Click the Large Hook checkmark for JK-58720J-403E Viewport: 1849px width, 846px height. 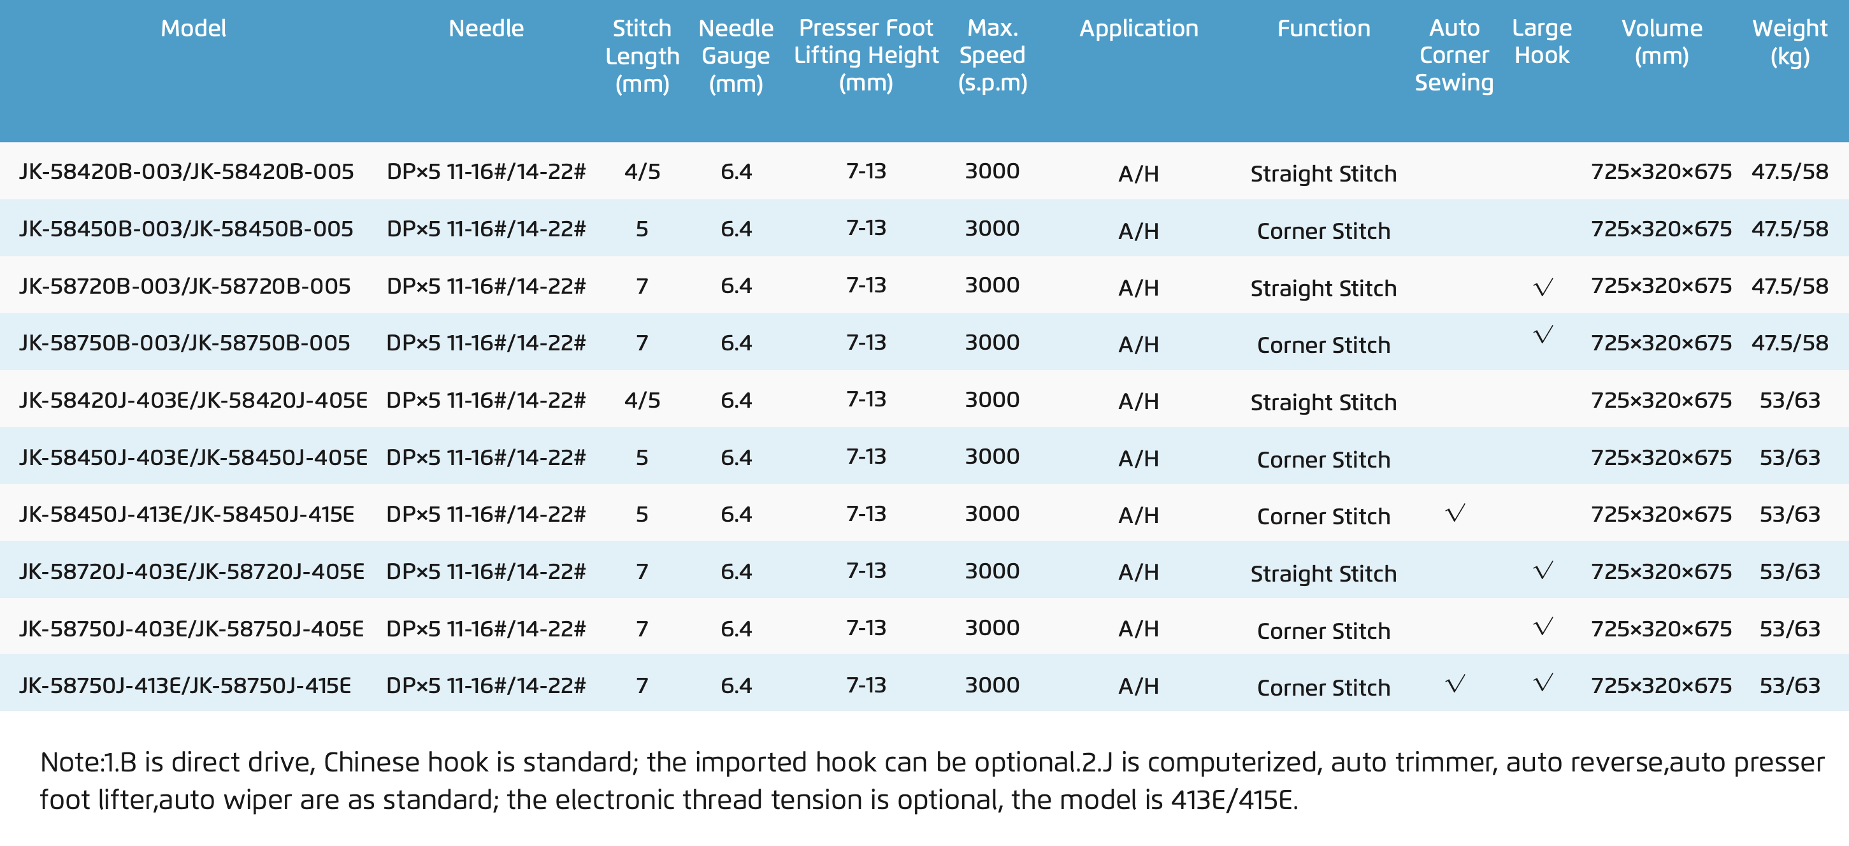(x=1543, y=570)
